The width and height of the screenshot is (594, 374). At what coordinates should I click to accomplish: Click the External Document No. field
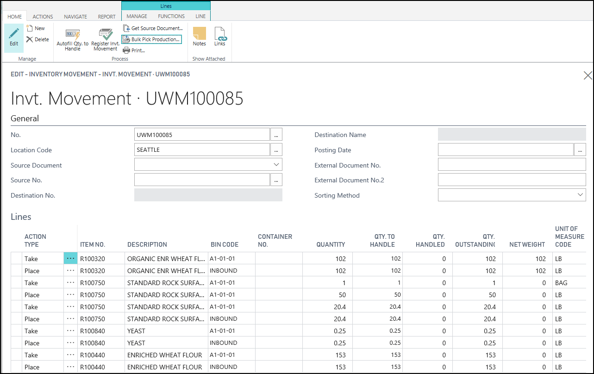(512, 165)
